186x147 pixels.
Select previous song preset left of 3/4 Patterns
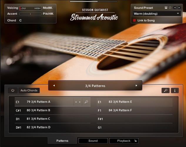click(x=54, y=86)
